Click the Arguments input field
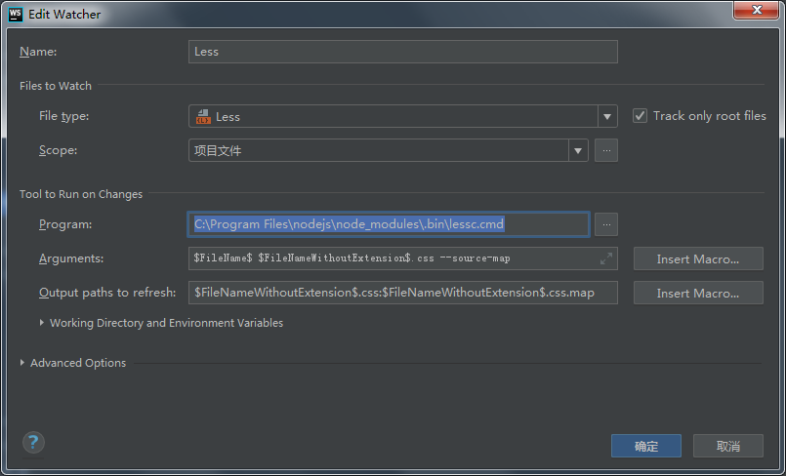This screenshot has height=476, width=786. click(391, 258)
